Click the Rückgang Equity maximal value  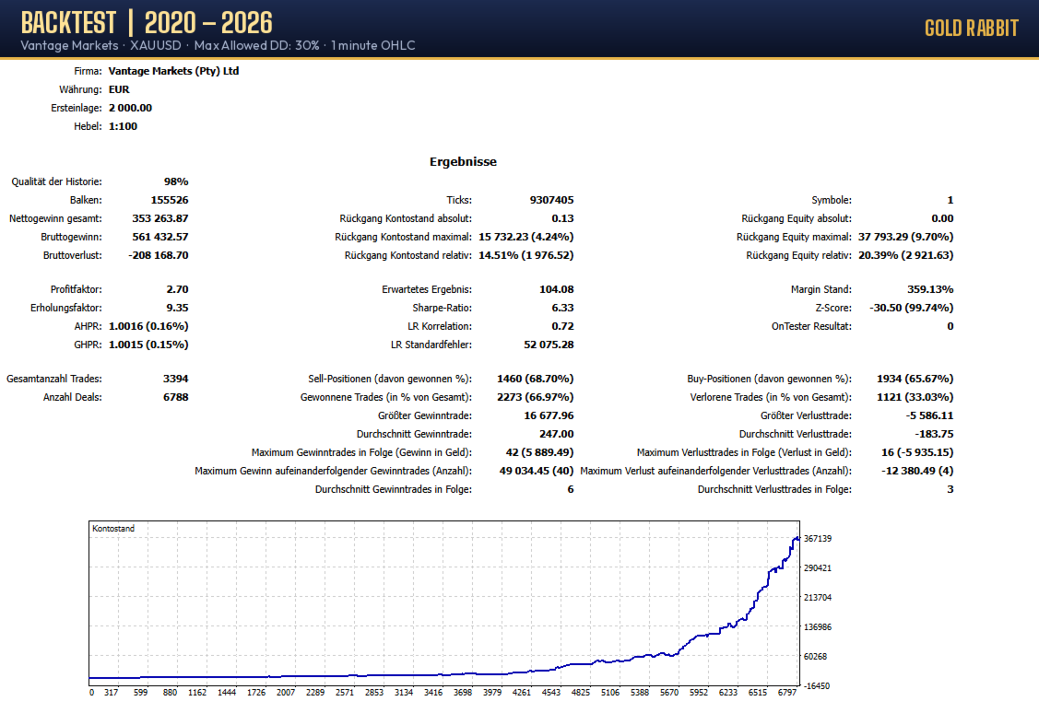pyautogui.click(x=906, y=237)
